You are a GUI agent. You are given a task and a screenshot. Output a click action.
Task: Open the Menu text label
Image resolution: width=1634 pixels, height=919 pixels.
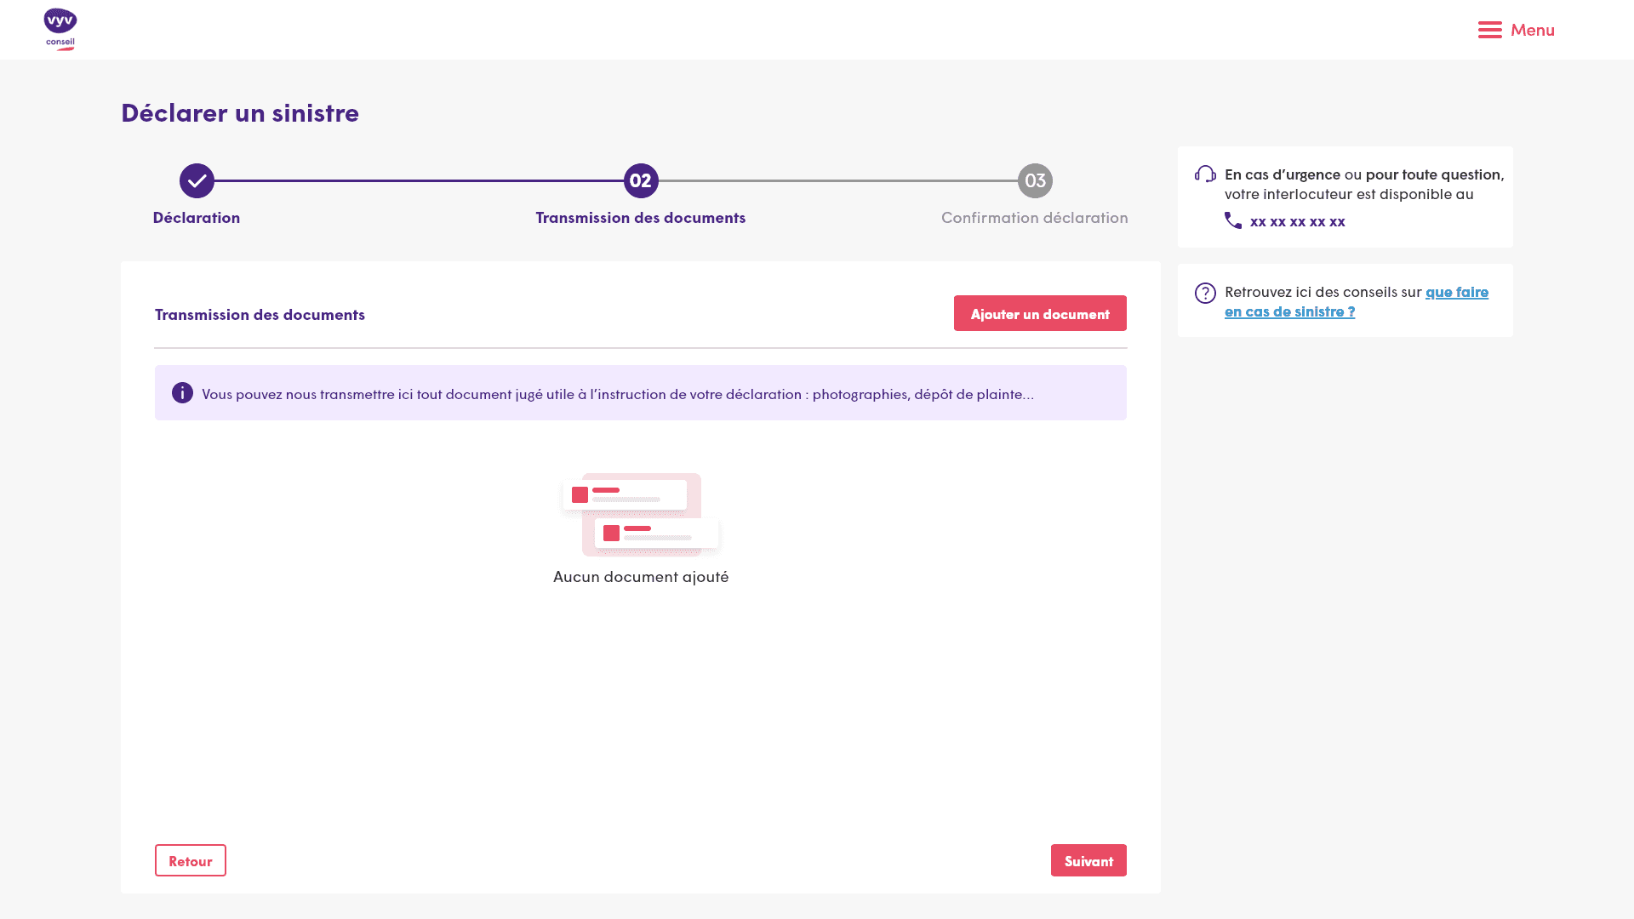click(1532, 30)
